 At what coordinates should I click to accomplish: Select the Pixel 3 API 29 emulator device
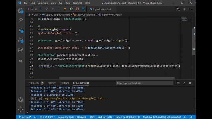click(x=162, y=117)
